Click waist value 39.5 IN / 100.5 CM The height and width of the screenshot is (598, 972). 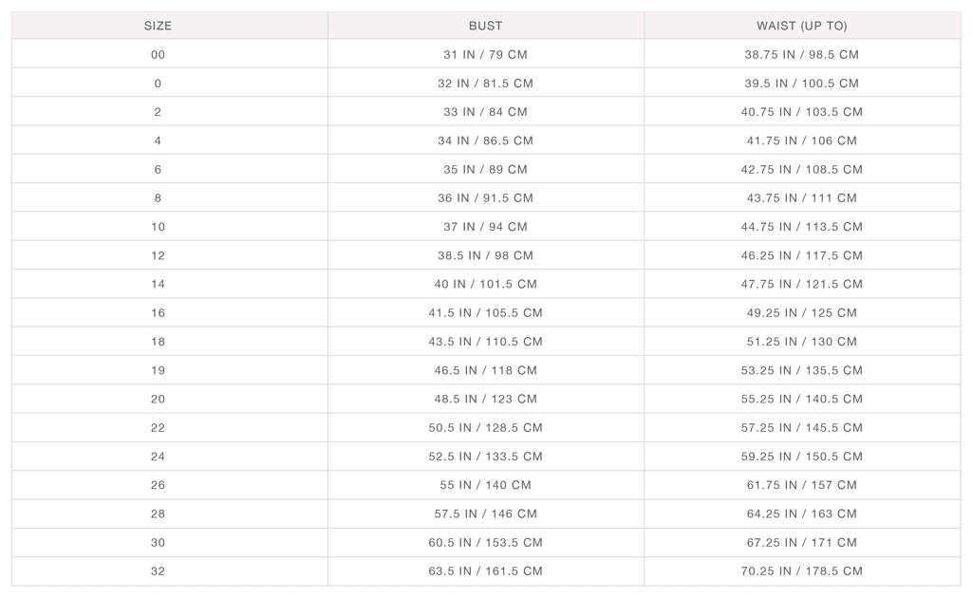[x=801, y=84]
